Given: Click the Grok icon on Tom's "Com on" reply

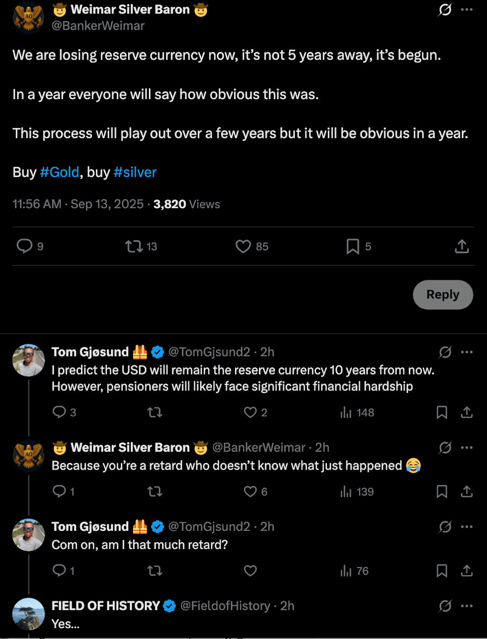Looking at the screenshot, I should [x=445, y=527].
